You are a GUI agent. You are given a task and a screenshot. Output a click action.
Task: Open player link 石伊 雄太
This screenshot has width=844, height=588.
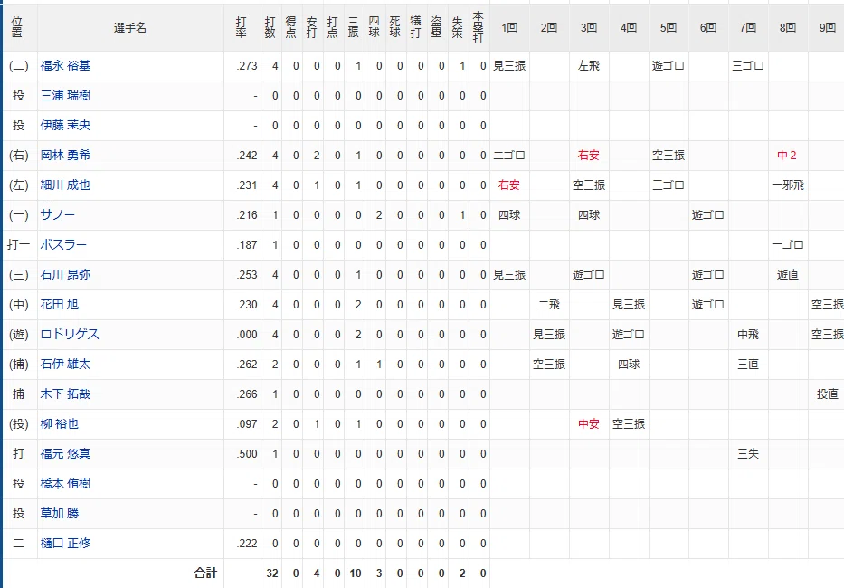[x=65, y=364]
